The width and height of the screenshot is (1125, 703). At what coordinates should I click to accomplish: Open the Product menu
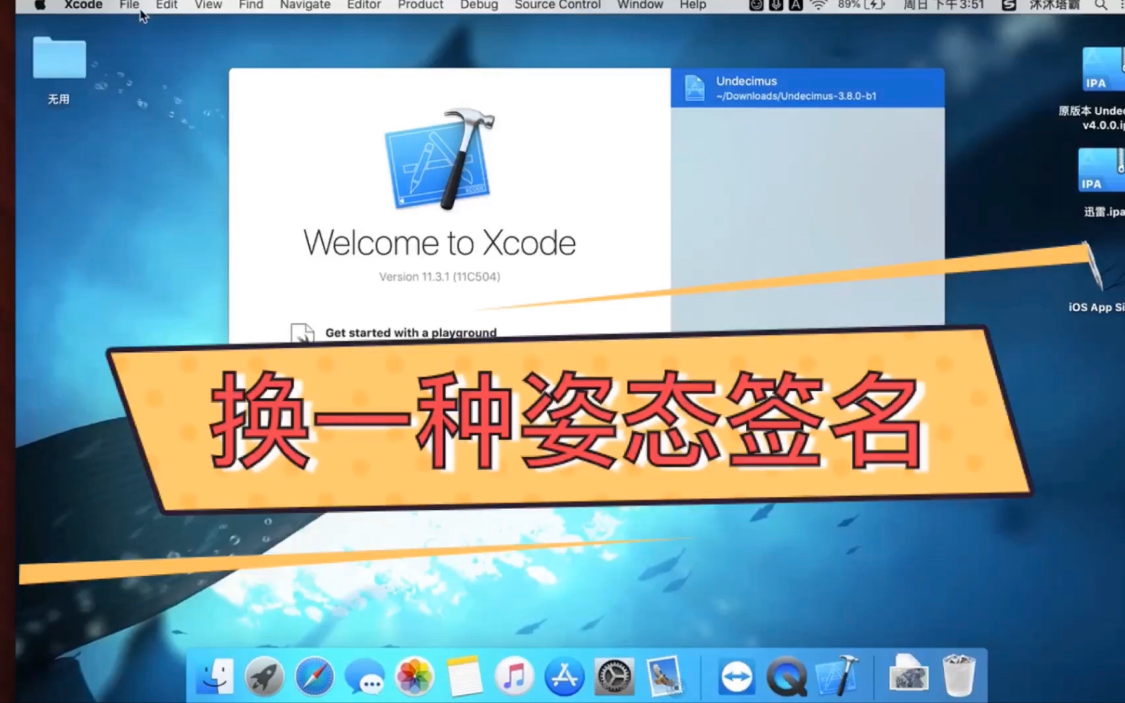pyautogui.click(x=421, y=5)
